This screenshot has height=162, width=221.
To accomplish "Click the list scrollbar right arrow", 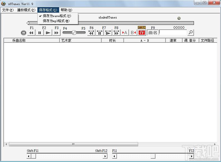I will coord(215,144).
